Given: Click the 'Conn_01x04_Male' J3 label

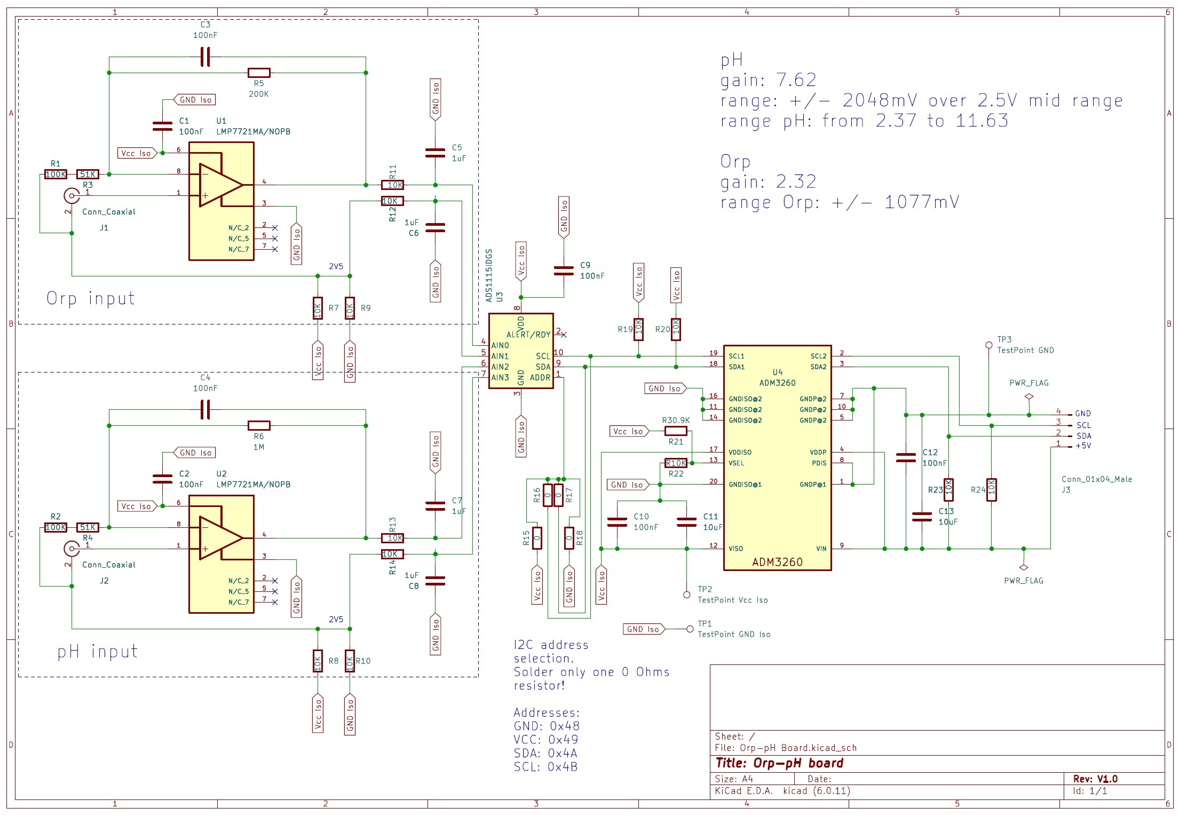Looking at the screenshot, I should click(x=1097, y=479).
